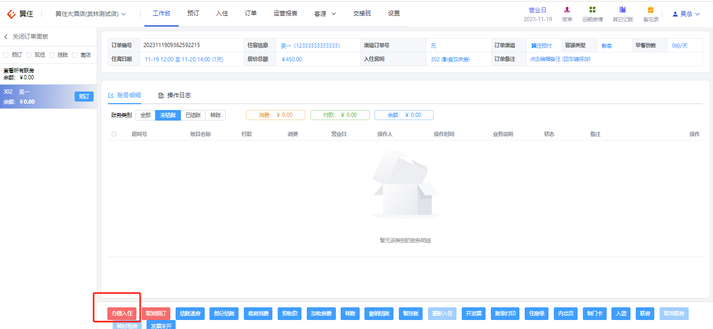Screen dimensions: 713x329
Task: Open the 入住 top menu
Action: coord(222,13)
